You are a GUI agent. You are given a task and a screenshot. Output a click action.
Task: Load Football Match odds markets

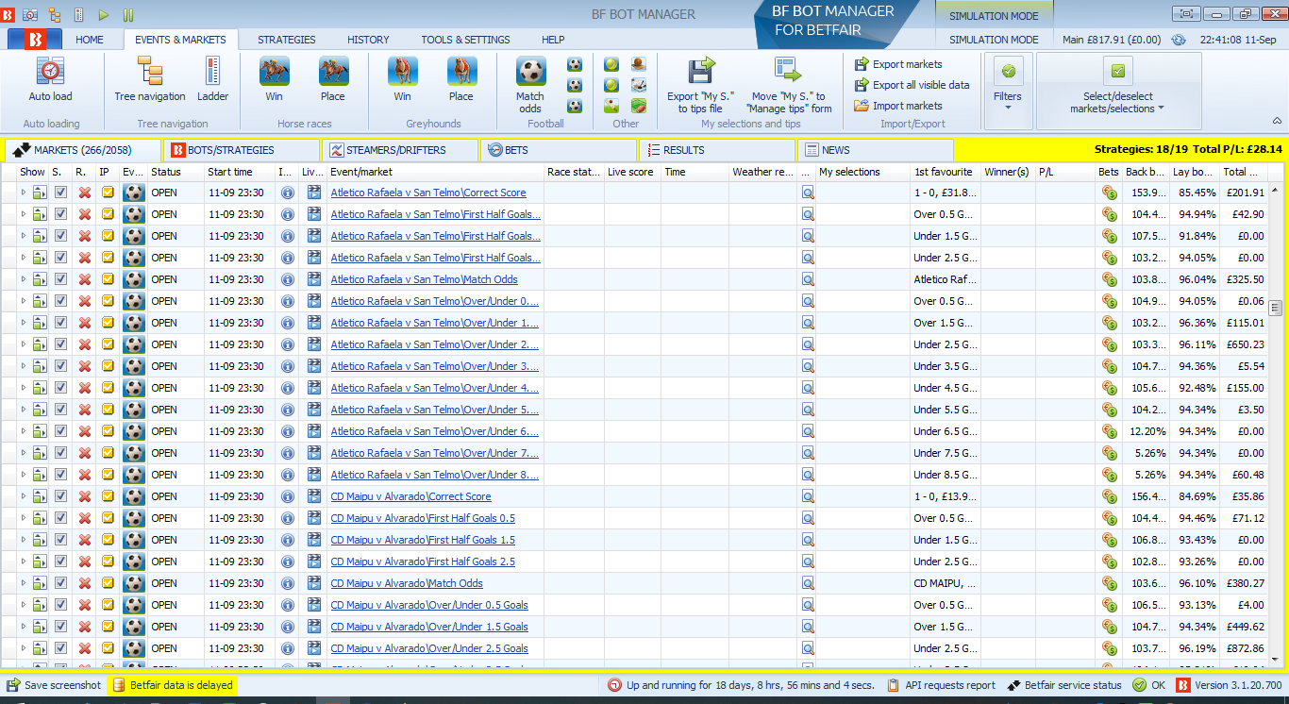pyautogui.click(x=530, y=85)
